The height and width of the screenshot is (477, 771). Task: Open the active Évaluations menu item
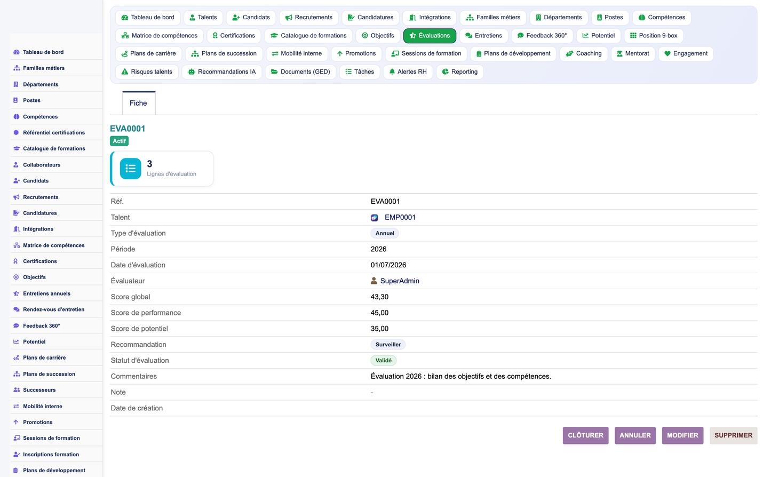(x=430, y=36)
